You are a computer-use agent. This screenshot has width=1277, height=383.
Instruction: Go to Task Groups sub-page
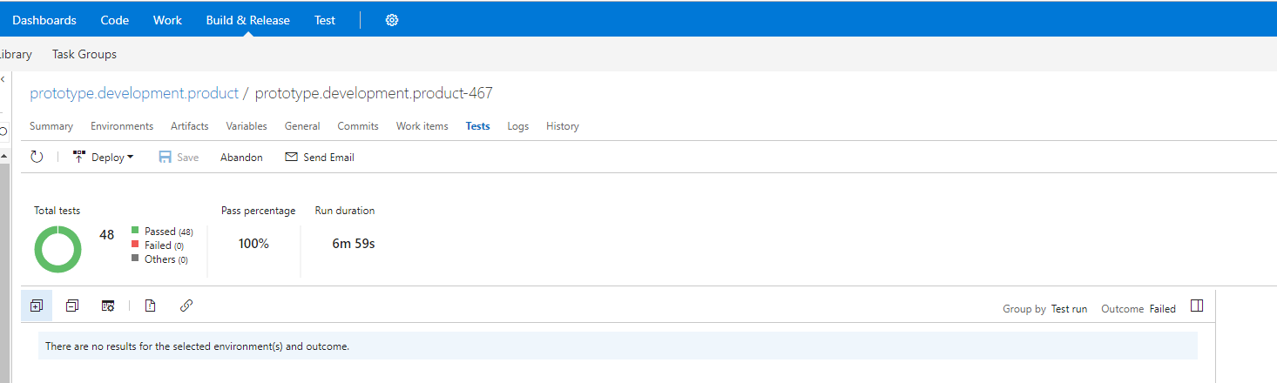click(x=84, y=54)
